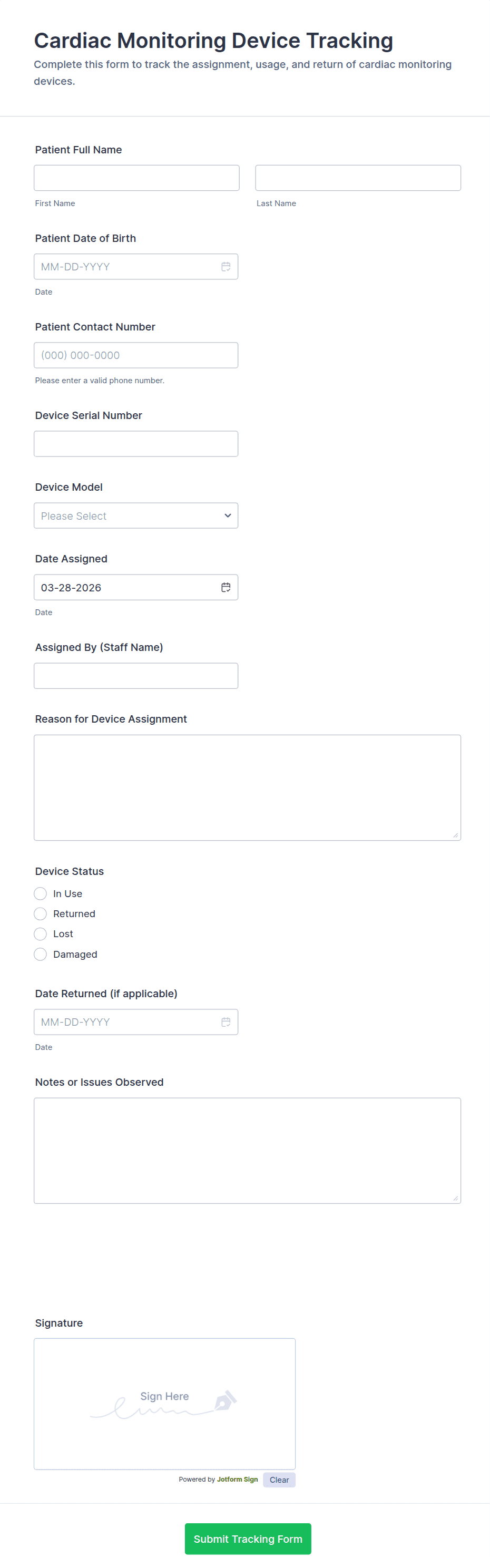Focus the First Name input field
490x1557 pixels.
pyautogui.click(x=136, y=178)
